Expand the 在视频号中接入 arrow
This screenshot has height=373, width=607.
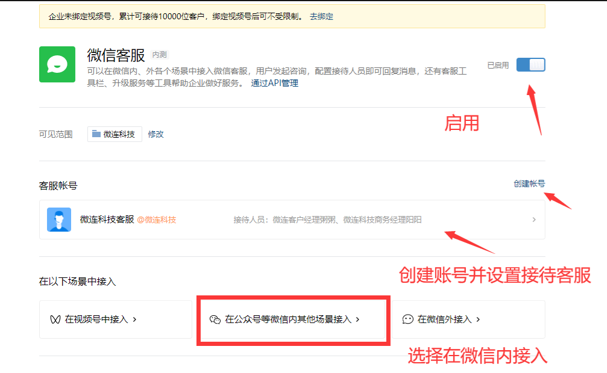click(134, 319)
